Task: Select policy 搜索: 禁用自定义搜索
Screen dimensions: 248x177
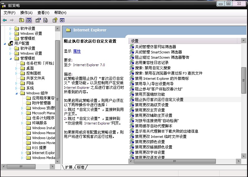Action: [x=153, y=68]
